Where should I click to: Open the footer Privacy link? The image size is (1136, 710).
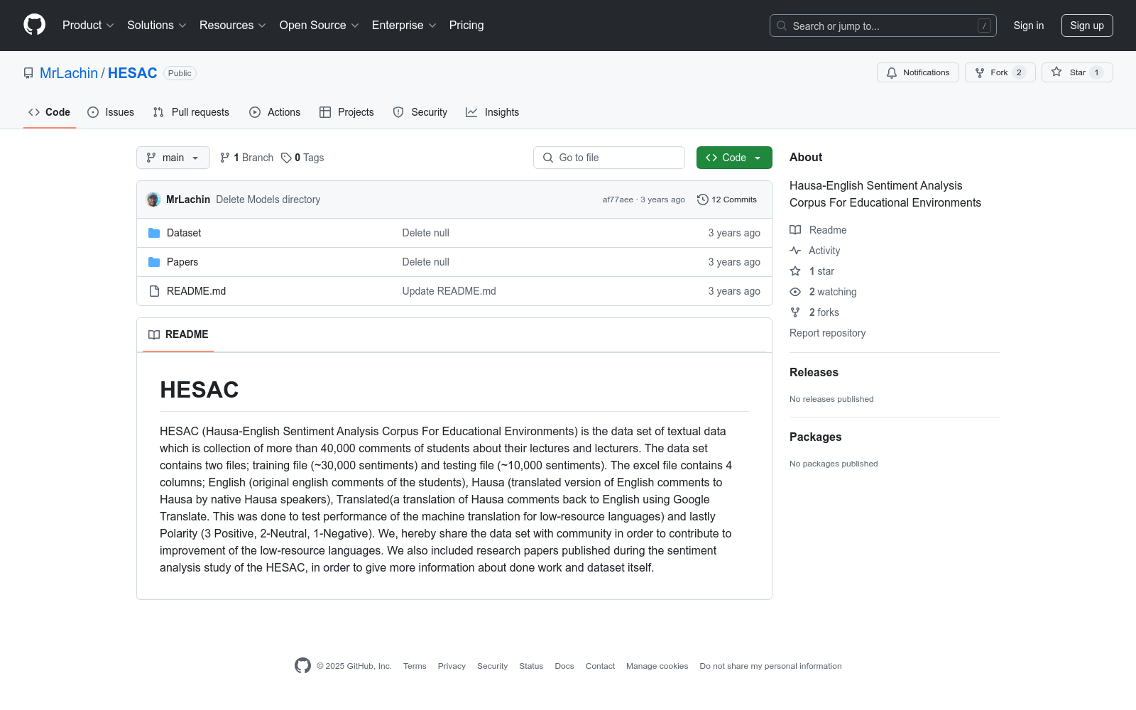452,666
